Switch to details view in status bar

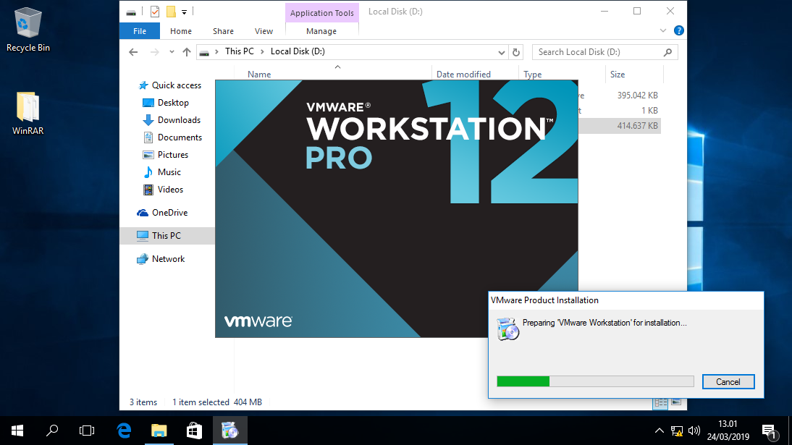pos(660,402)
